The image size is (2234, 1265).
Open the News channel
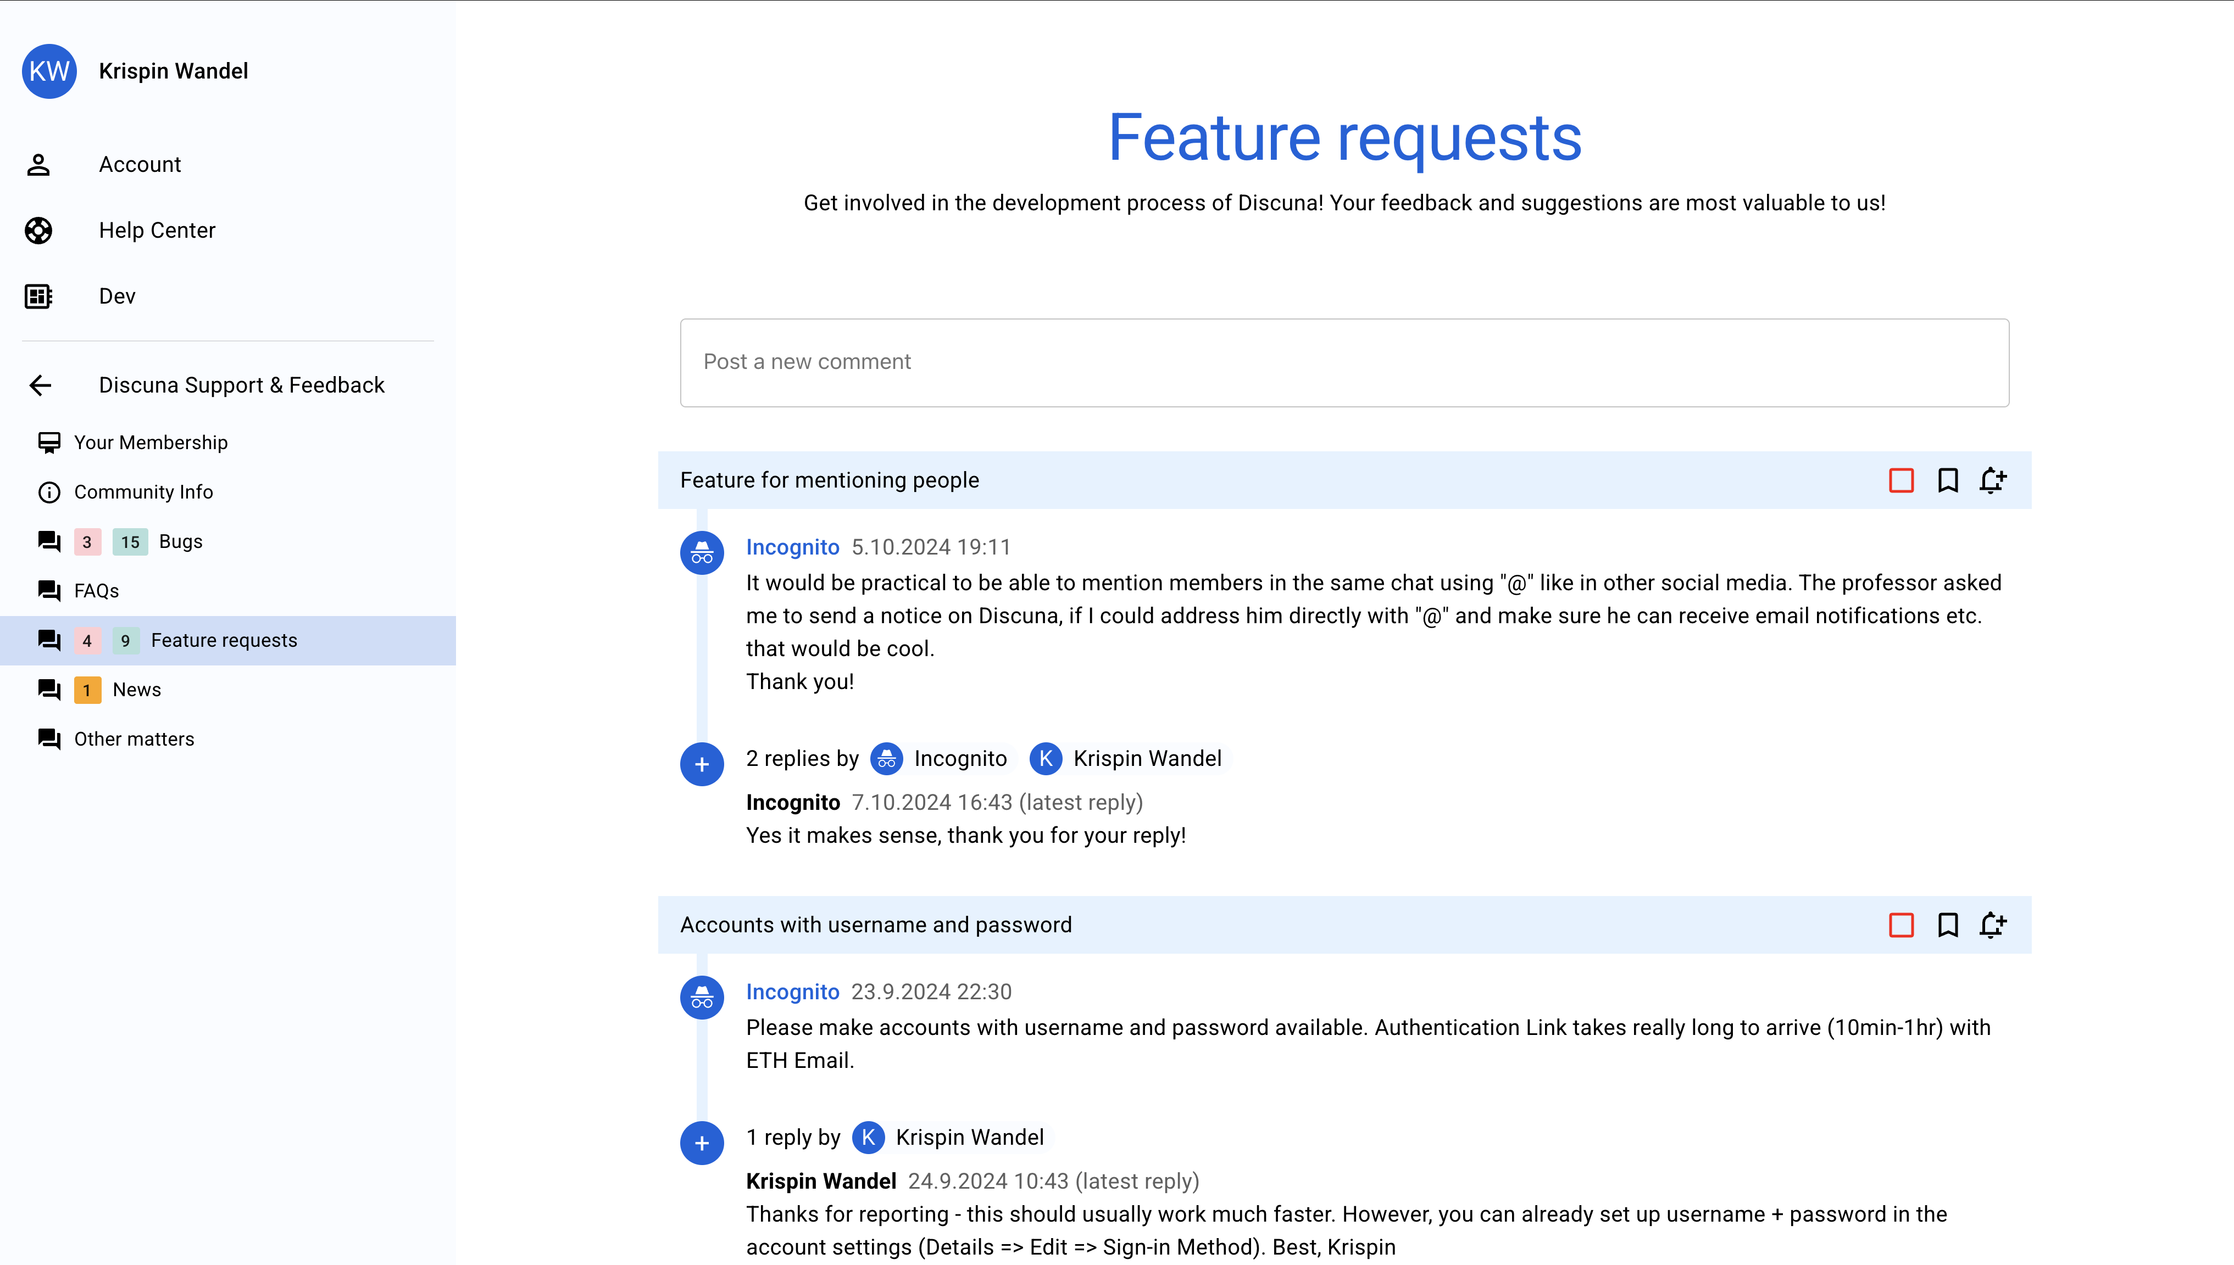(x=136, y=690)
